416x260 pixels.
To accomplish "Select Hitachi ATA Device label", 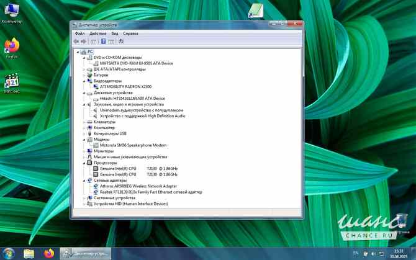I will click(132, 99).
